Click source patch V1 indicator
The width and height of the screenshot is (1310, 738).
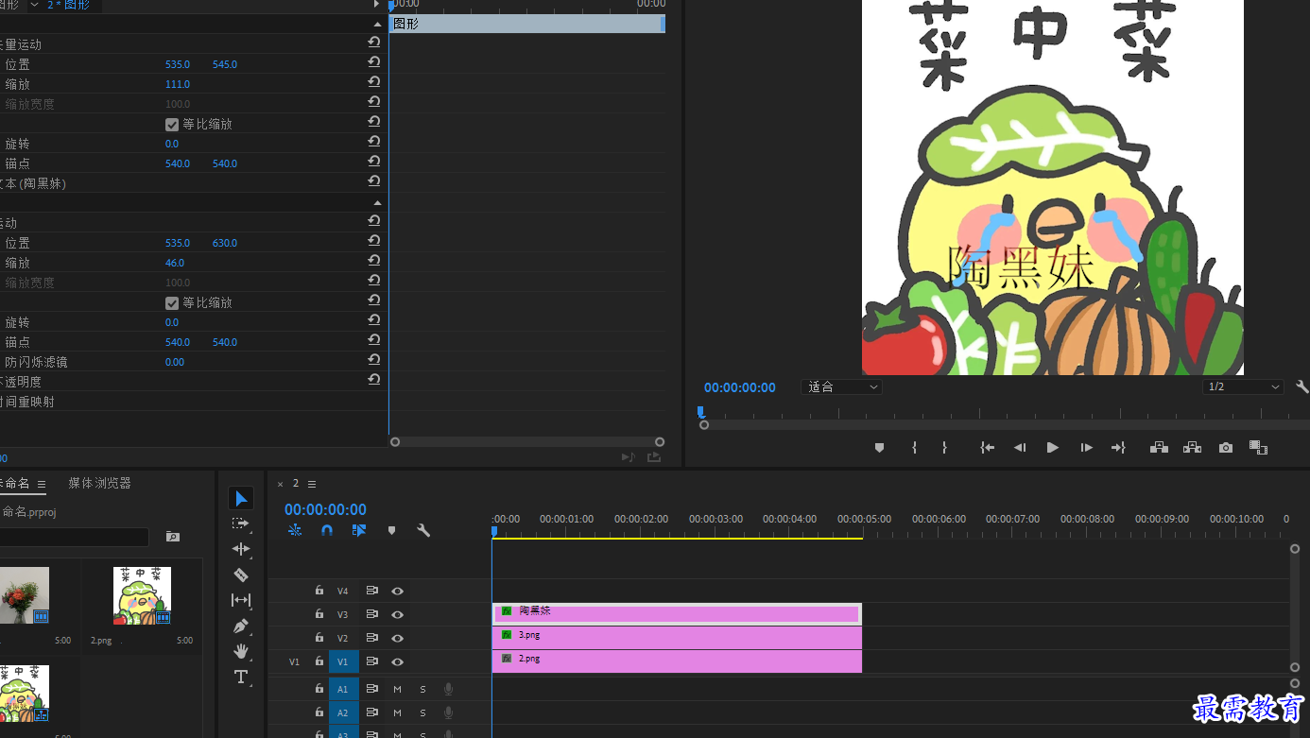pos(294,661)
